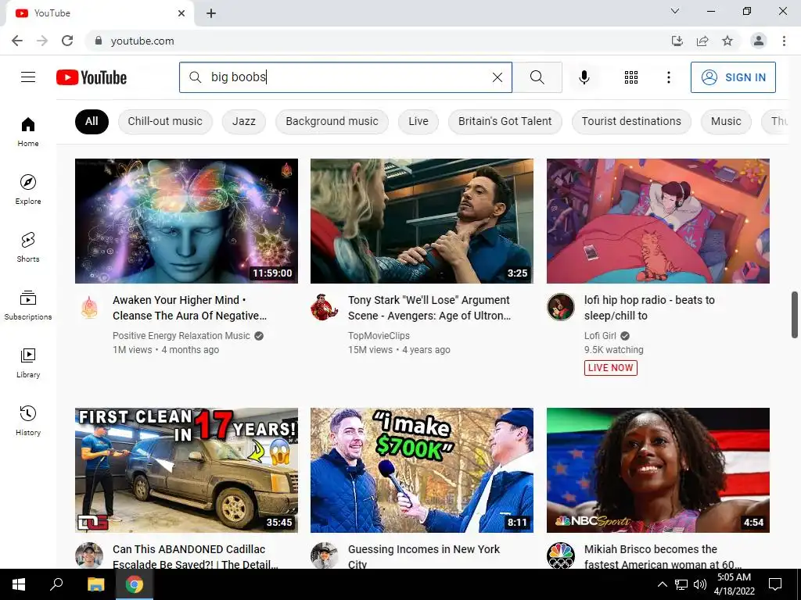
Task: Click the LIVE NOW badge
Action: pos(610,368)
